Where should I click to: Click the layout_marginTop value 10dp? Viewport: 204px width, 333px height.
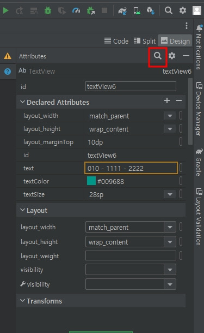[x=95, y=142]
